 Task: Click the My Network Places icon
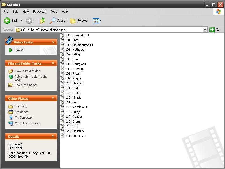click(x=11, y=123)
